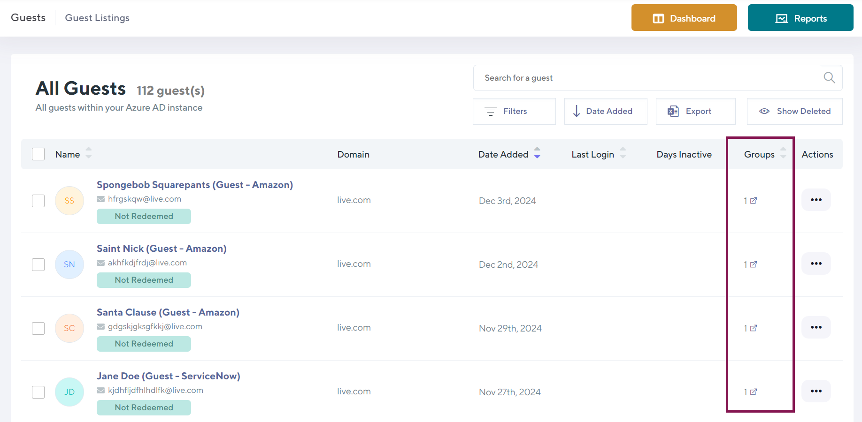Sort by Last Login column arrows

point(623,153)
